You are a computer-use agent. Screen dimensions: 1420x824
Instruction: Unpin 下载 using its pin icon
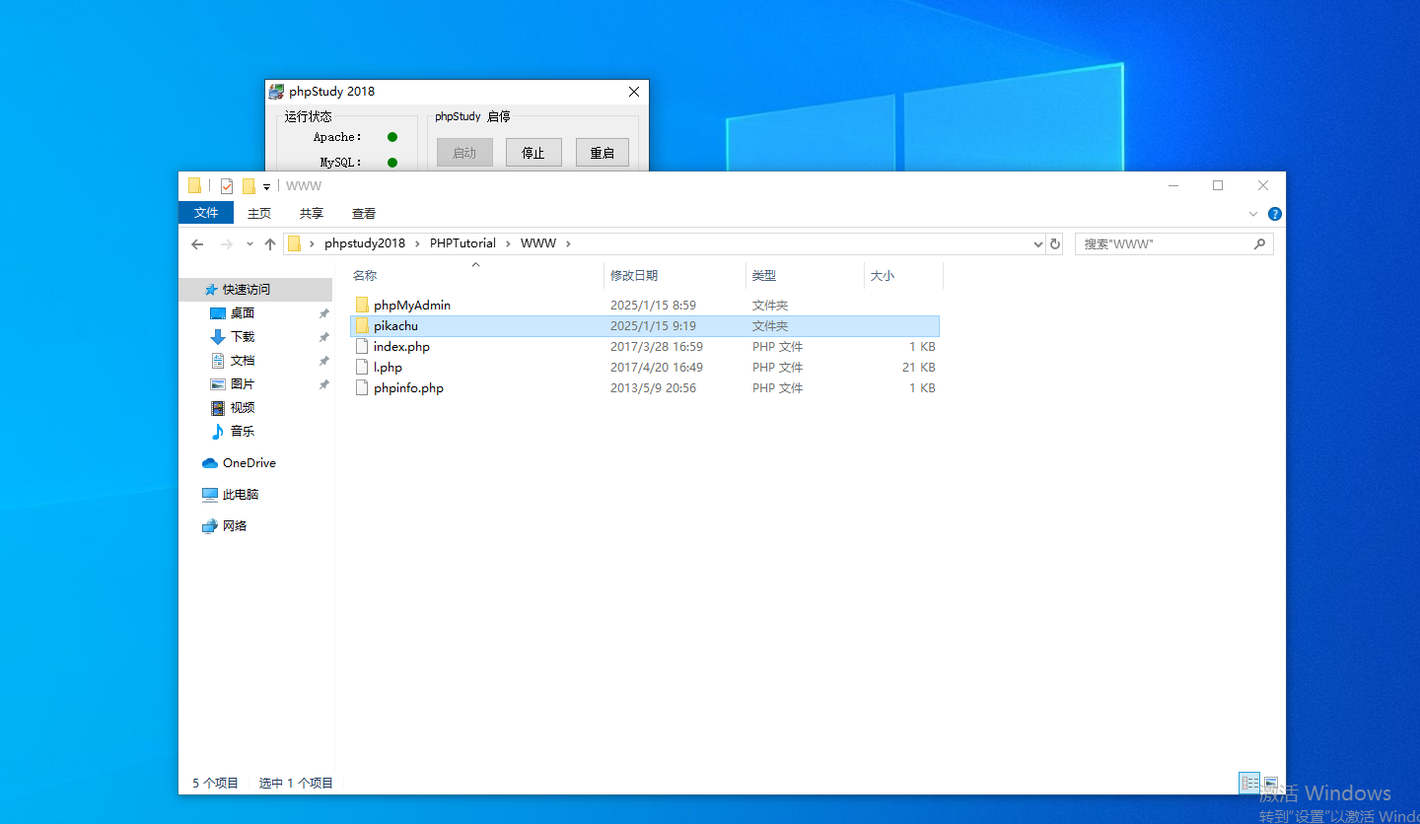click(323, 336)
